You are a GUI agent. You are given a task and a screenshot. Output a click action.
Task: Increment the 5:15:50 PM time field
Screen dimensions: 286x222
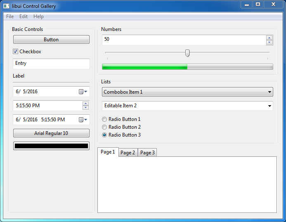[x=85, y=104]
